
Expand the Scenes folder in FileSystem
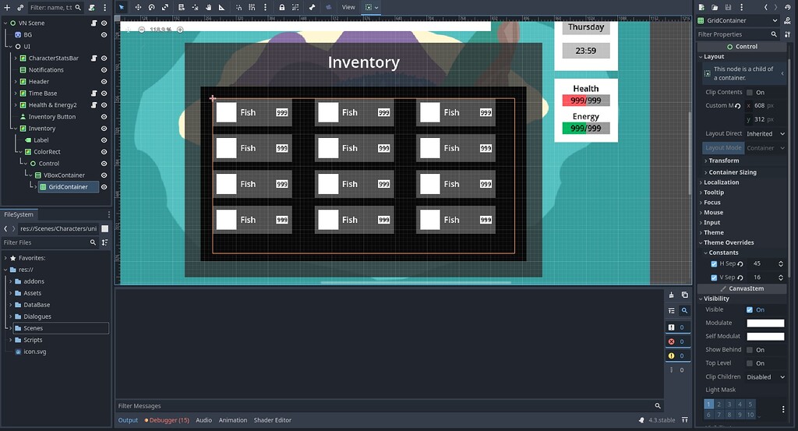coord(7,328)
